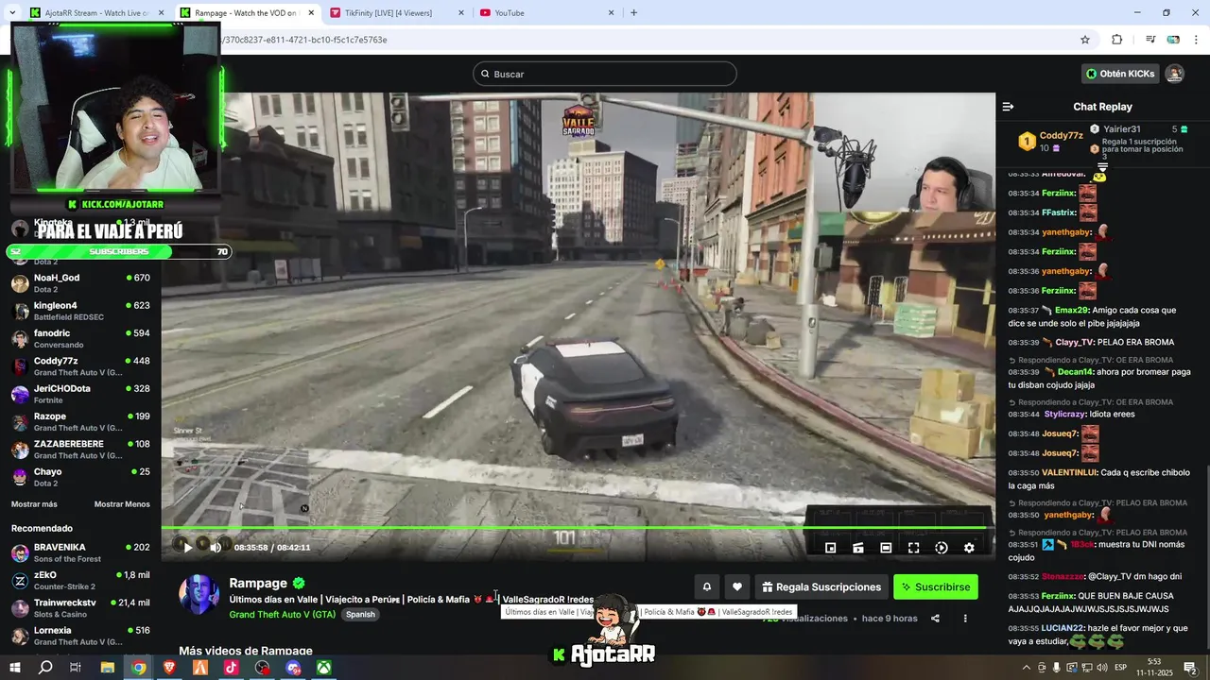This screenshot has width=1210, height=680.
Task: Click the Obtén KICKs button
Action: click(1120, 74)
